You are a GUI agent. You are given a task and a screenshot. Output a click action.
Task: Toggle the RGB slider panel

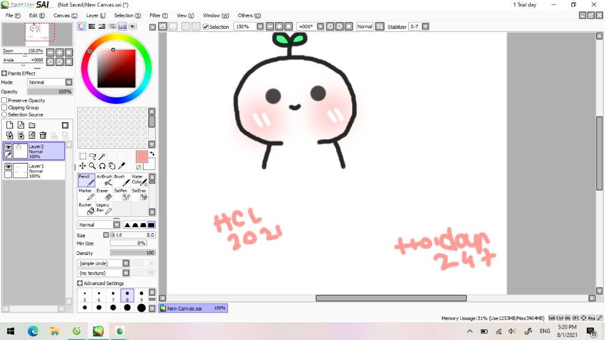click(92, 26)
